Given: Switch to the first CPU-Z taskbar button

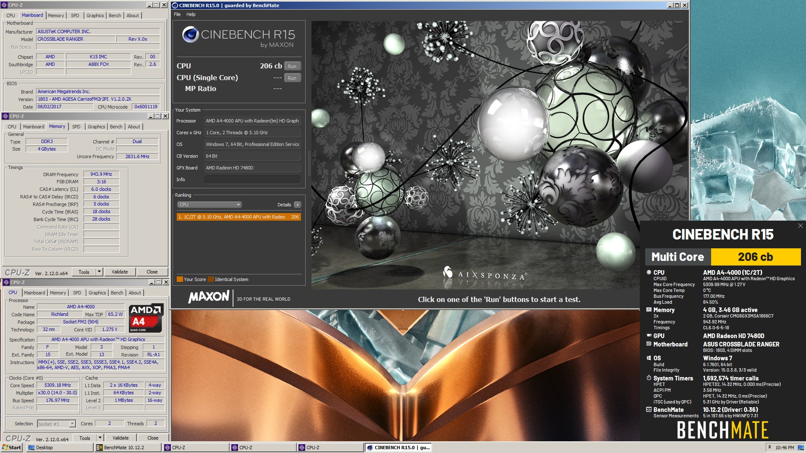Looking at the screenshot, I should pyautogui.click(x=196, y=448).
